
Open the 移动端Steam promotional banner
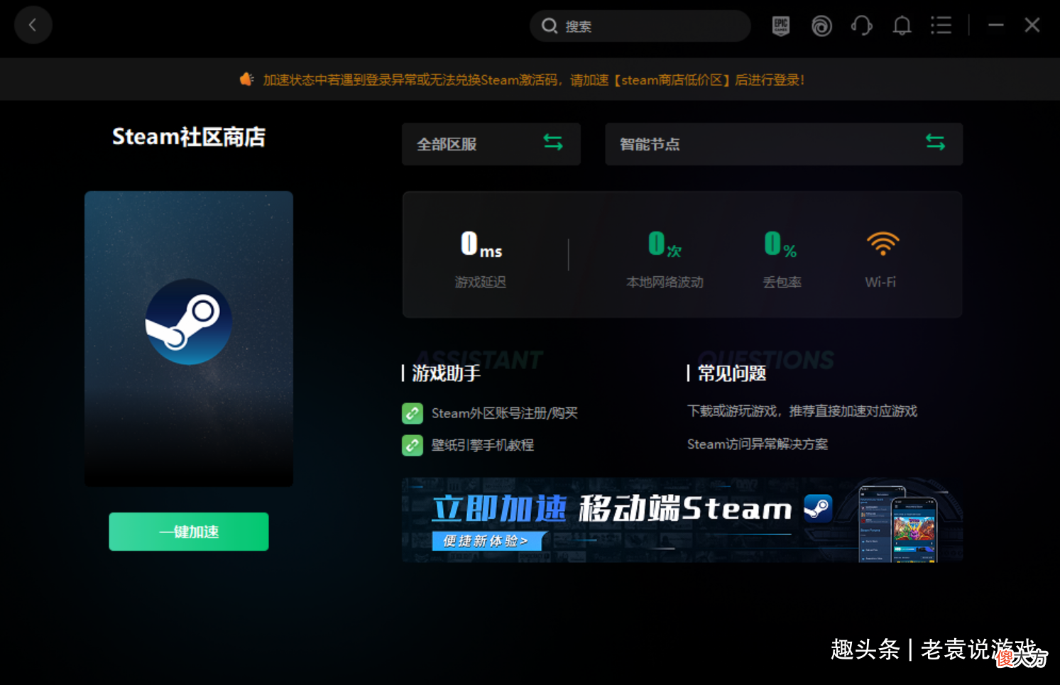pos(682,520)
